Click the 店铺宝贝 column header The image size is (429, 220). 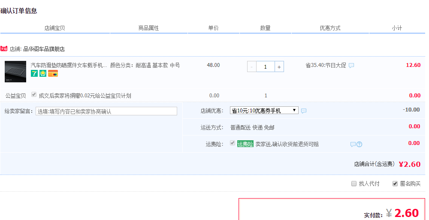55,28
